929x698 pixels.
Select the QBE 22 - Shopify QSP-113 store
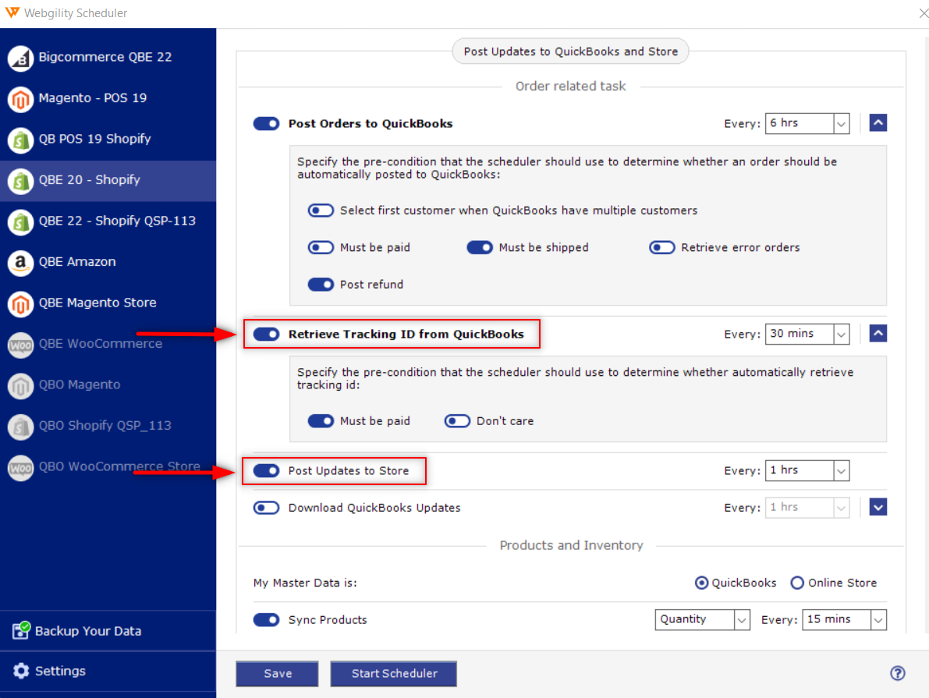click(x=108, y=221)
